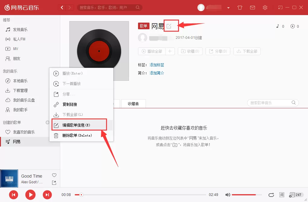Choose 分享... in context menu
Image resolution: width=308 pixels, height=202 pixels.
pyautogui.click(x=81, y=94)
